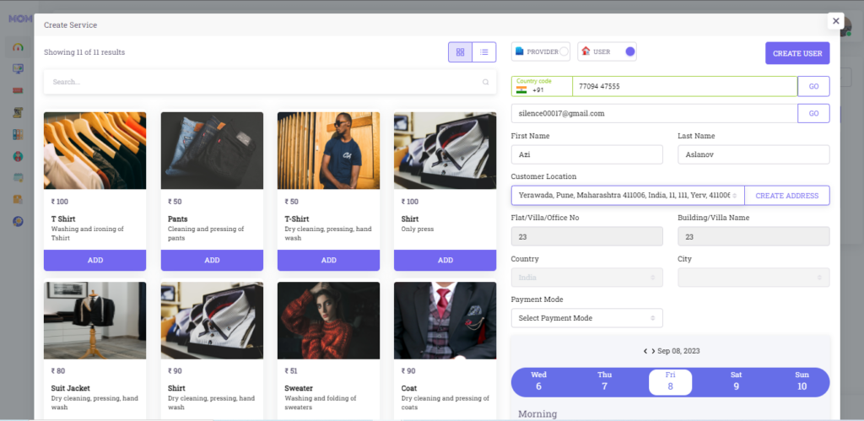
Task: Click the CREATE USER button
Action: pos(797,53)
